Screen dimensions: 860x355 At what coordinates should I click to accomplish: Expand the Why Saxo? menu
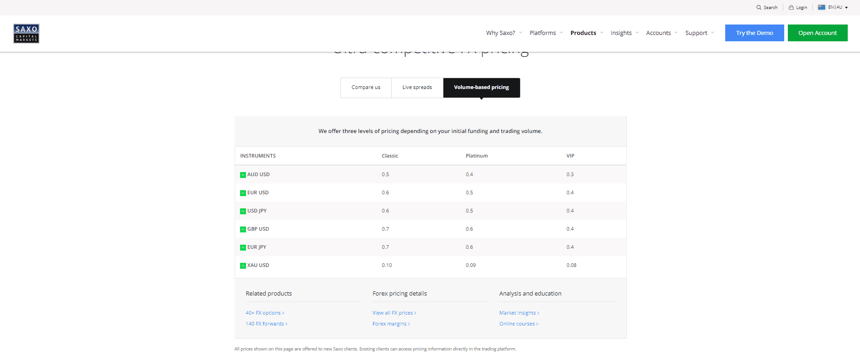(501, 33)
